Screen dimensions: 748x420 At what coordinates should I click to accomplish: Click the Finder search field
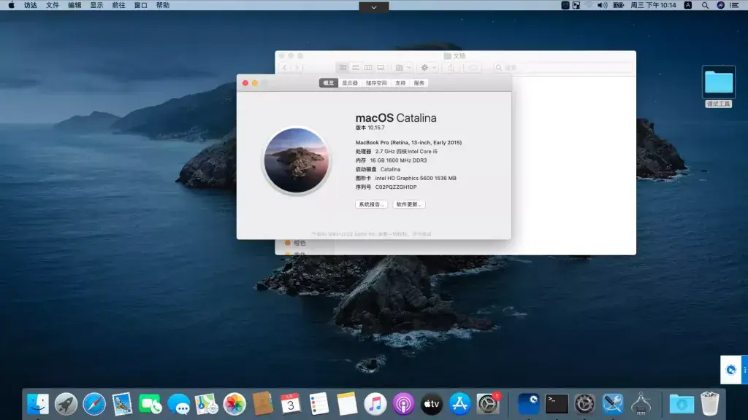point(563,68)
